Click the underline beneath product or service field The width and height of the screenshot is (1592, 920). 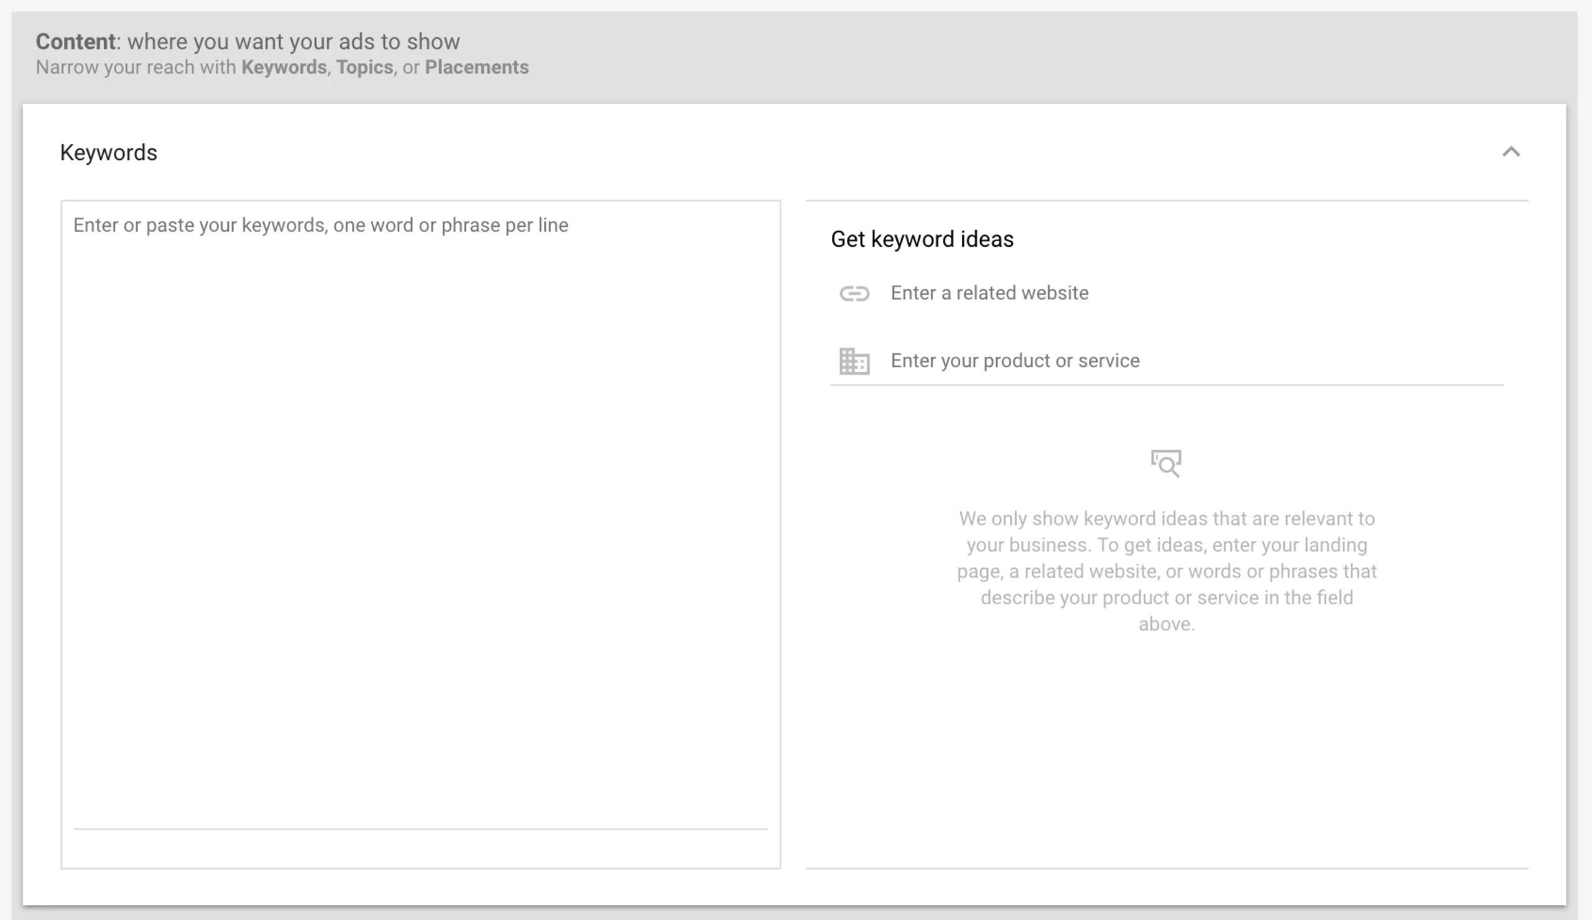point(1166,385)
